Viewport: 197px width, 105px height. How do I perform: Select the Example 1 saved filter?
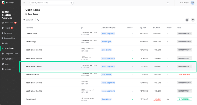tap(29, 20)
